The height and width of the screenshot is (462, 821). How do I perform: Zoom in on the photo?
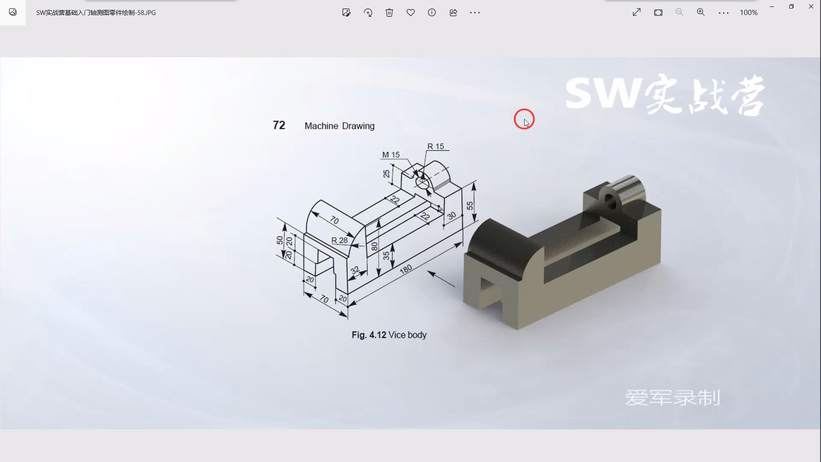click(x=700, y=12)
